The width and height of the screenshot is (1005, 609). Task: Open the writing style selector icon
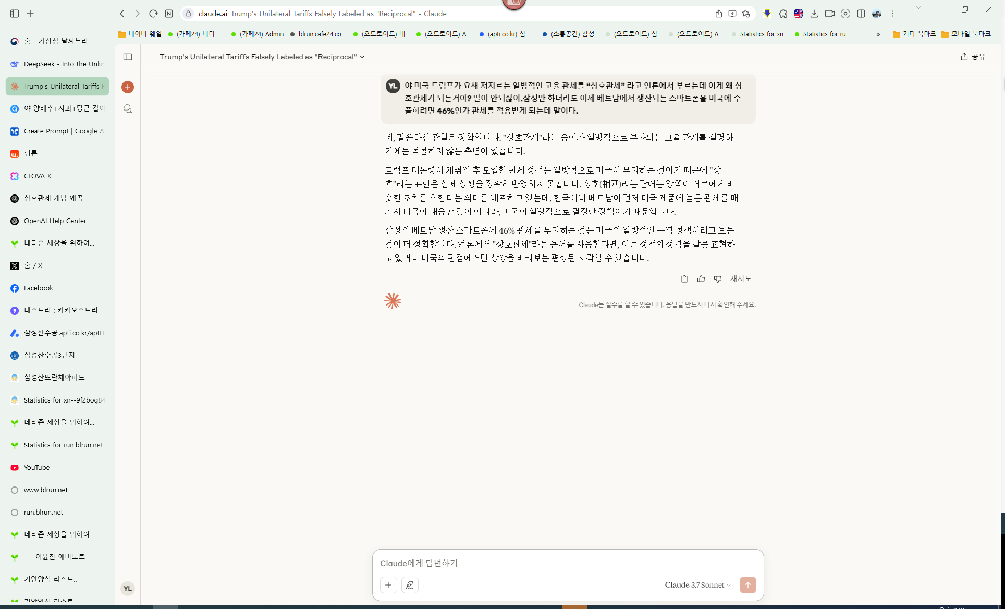[410, 585]
